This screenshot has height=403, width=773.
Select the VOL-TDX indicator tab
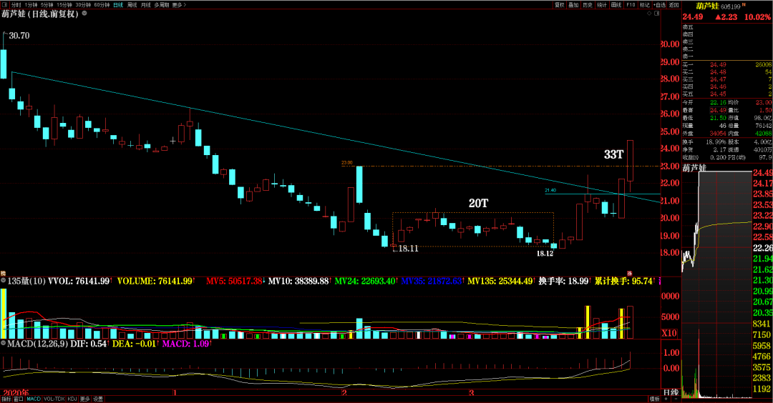click(54, 399)
